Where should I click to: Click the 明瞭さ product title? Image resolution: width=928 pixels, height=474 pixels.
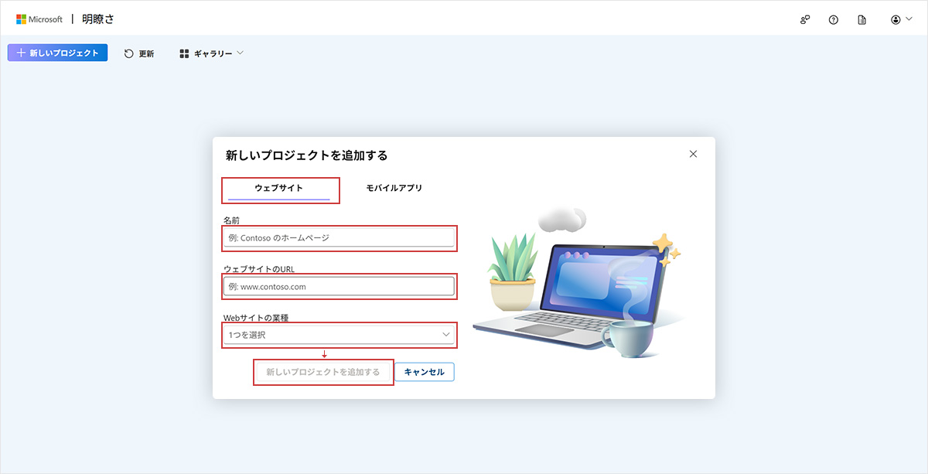click(x=98, y=19)
